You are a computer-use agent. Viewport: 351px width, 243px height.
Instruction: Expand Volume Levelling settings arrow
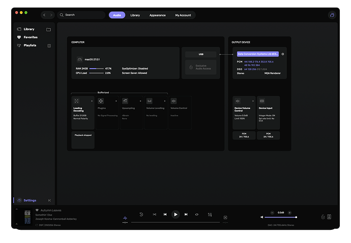pyautogui.click(x=165, y=101)
